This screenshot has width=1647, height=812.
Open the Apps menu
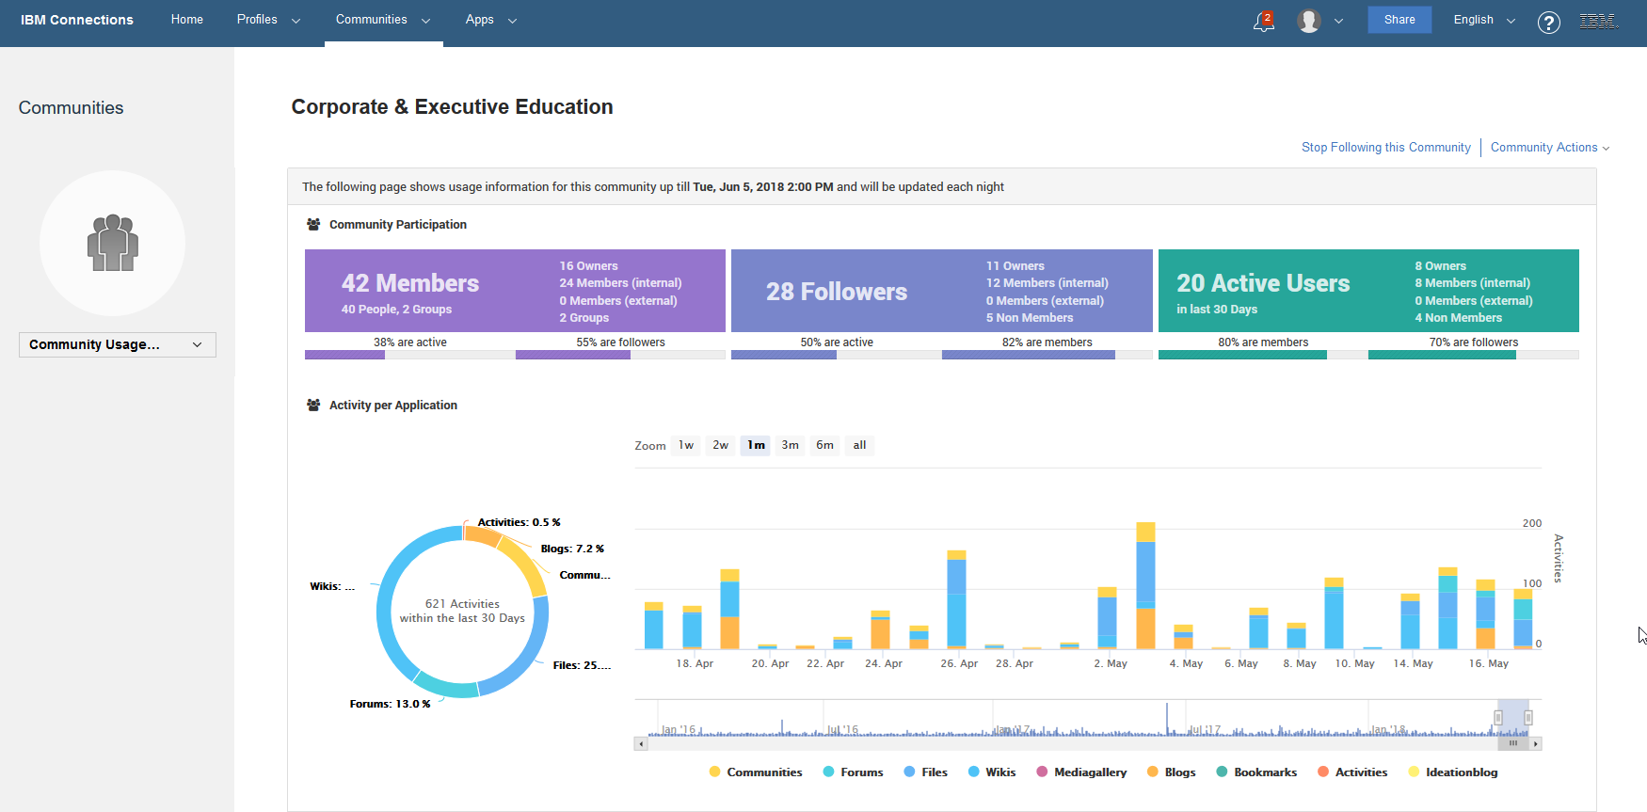click(490, 20)
